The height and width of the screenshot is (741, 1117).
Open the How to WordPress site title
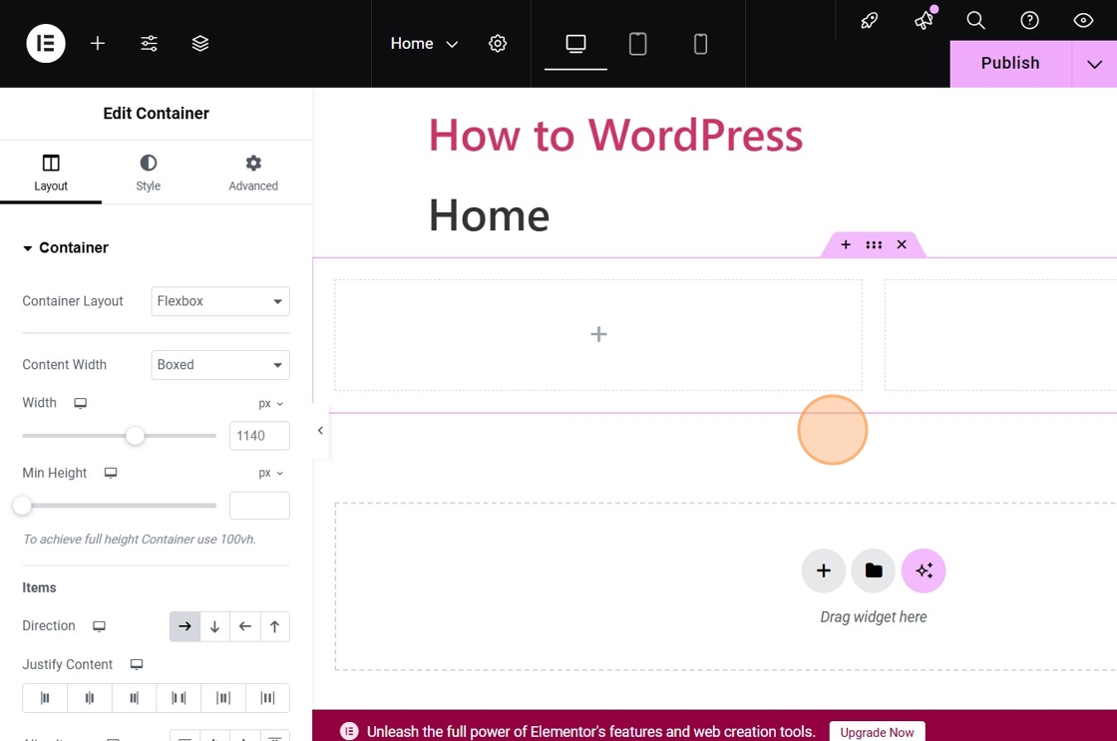tap(615, 135)
